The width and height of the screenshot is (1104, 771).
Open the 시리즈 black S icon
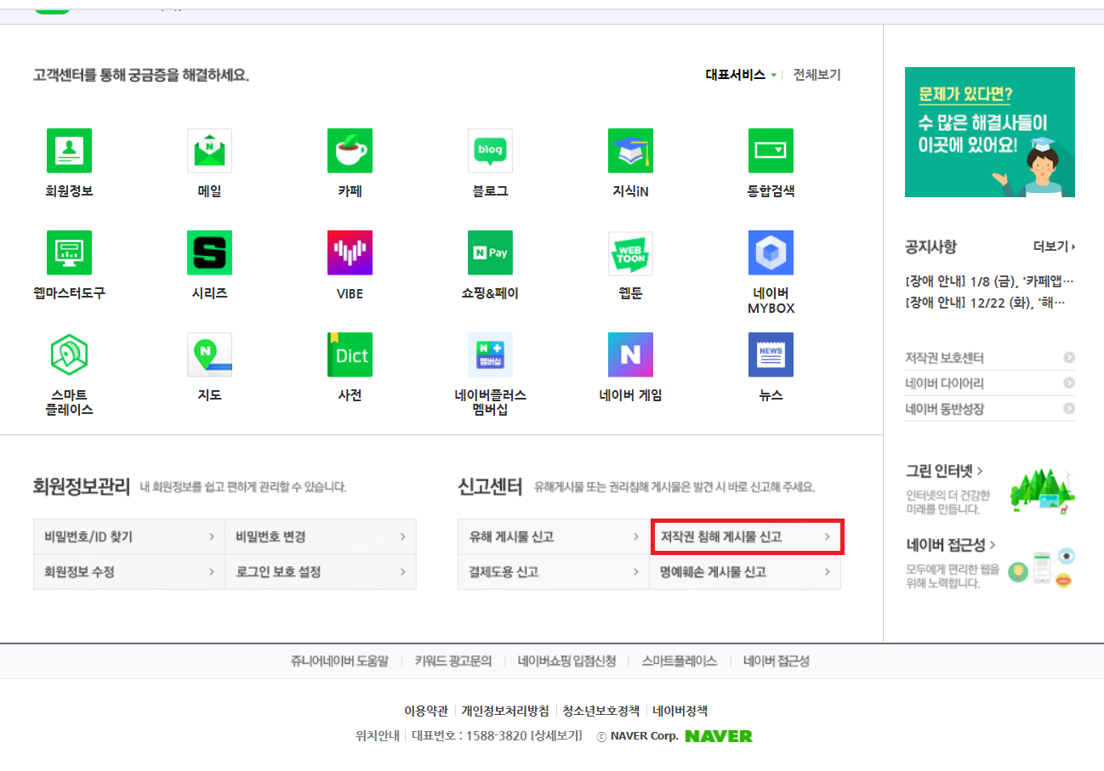point(209,252)
